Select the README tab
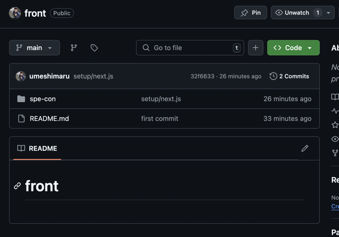Screen dimensions: 339x237 click(37, 148)
